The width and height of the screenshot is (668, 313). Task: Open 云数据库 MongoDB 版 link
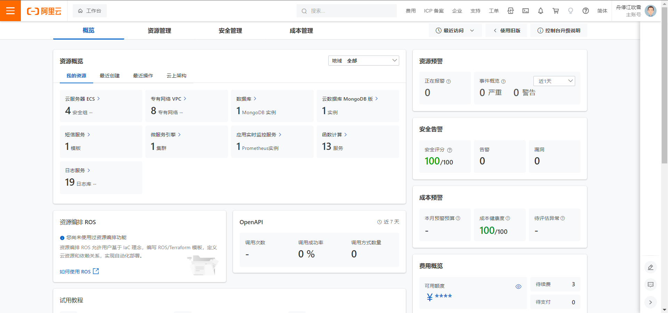click(x=350, y=99)
